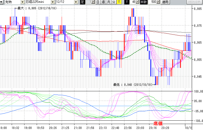203x130 pixels.
Task: Switch chart to 日 daily bars
Action: click(98, 2)
